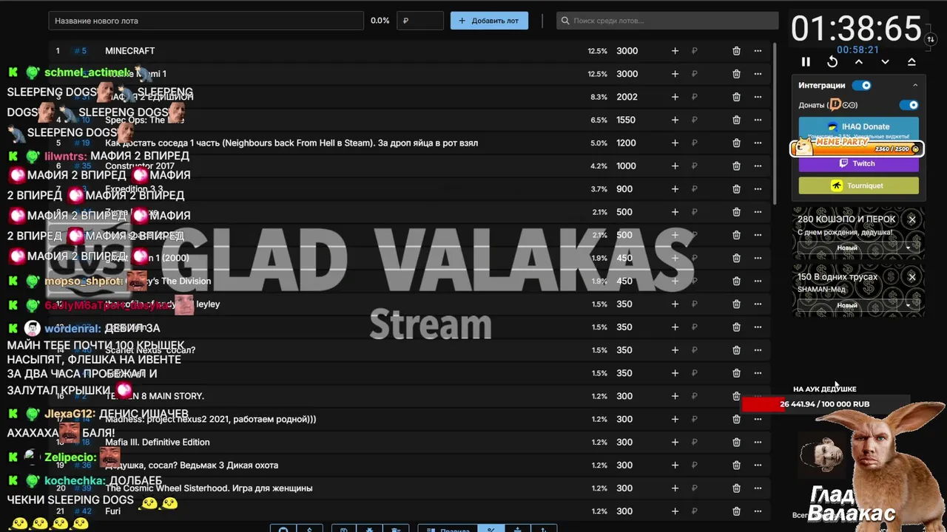The image size is (947, 532).
Task: Delete the Madness project nexus2 lot
Action: 736,419
